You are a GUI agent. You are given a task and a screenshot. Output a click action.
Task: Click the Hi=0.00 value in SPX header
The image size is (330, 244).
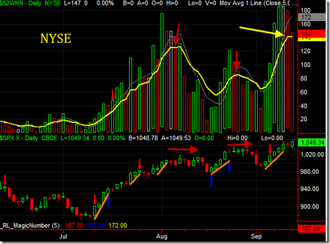[x=237, y=138]
